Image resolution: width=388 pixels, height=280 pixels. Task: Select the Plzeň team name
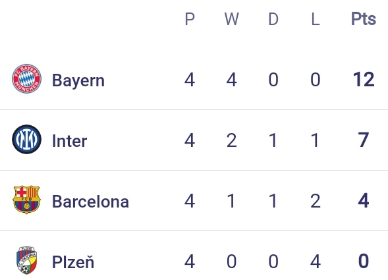73,262
